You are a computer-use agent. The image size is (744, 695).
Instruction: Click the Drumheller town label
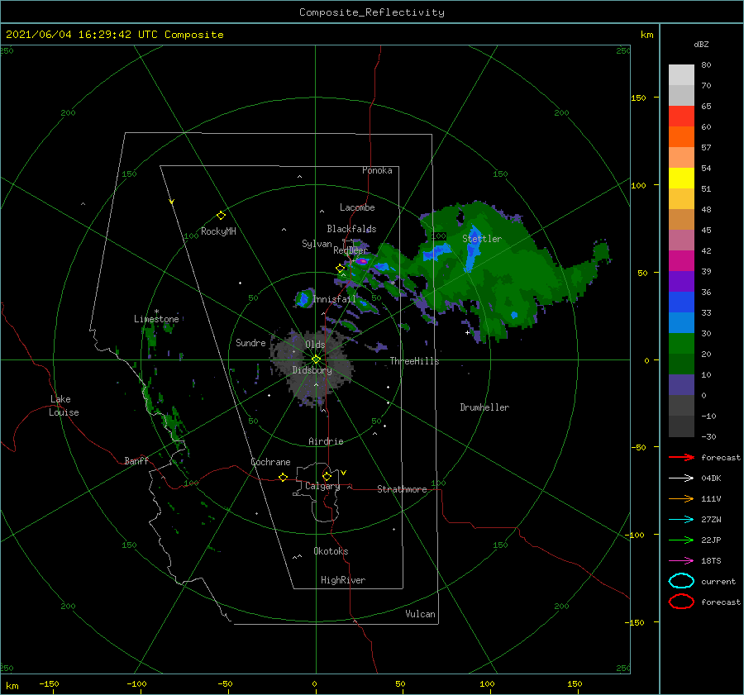pos(484,407)
